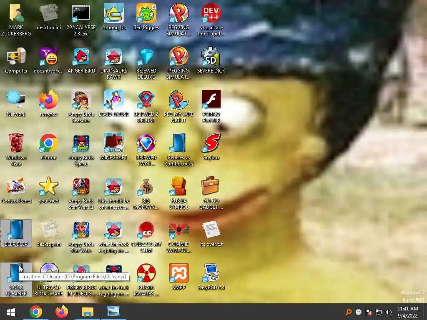Image resolution: width=427 pixels, height=320 pixels.
Task: Select the LOUD HOUSE desktop shortcut
Action: (113, 100)
